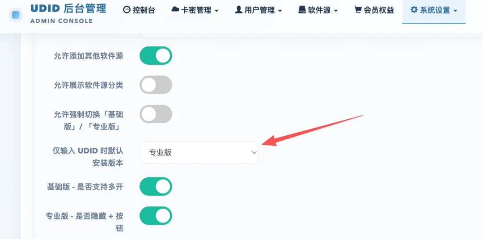This screenshot has height=239, width=483.
Task: Open the 专业版 default version dropdown
Action: tap(199, 153)
